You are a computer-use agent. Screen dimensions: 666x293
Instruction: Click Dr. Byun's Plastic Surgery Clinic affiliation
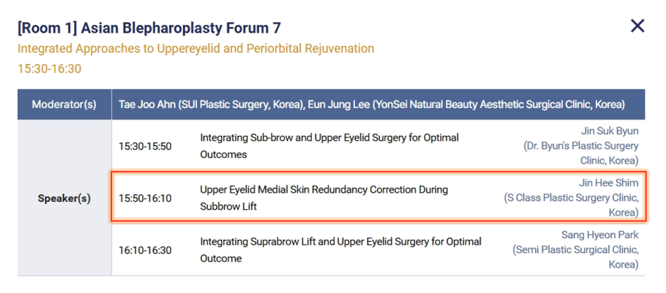point(581,154)
